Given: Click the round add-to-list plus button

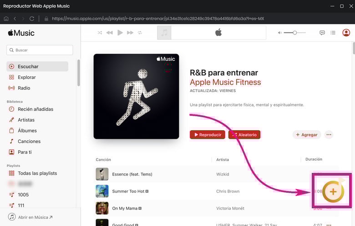Looking at the screenshot, I should (x=333, y=192).
